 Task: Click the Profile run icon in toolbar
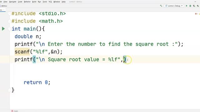tap(198, 6)
